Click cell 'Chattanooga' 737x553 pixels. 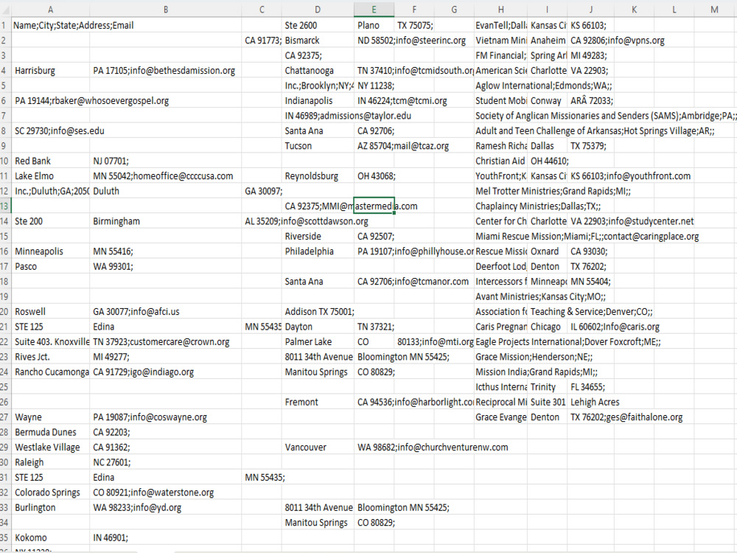318,71
